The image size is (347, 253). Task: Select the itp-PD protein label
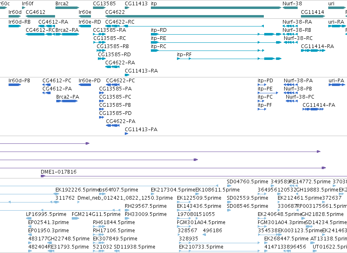coord(265,81)
